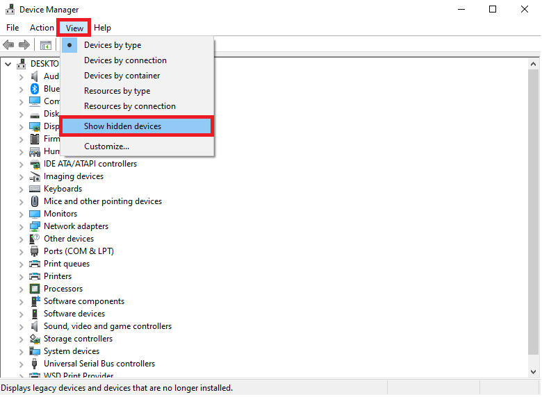Open the File menu

(13, 28)
